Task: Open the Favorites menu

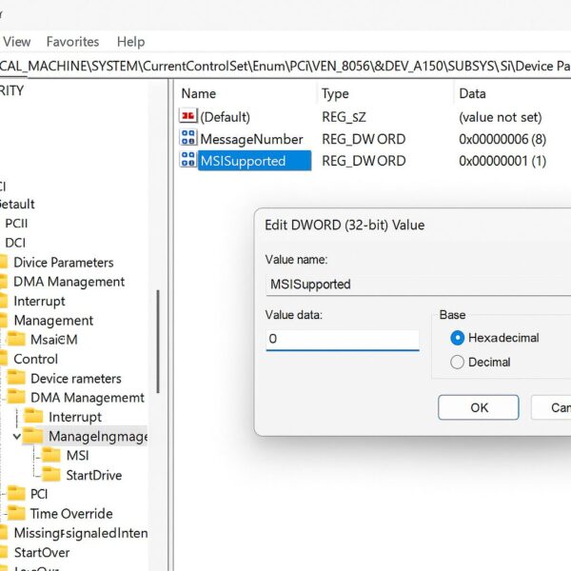Action: click(73, 42)
